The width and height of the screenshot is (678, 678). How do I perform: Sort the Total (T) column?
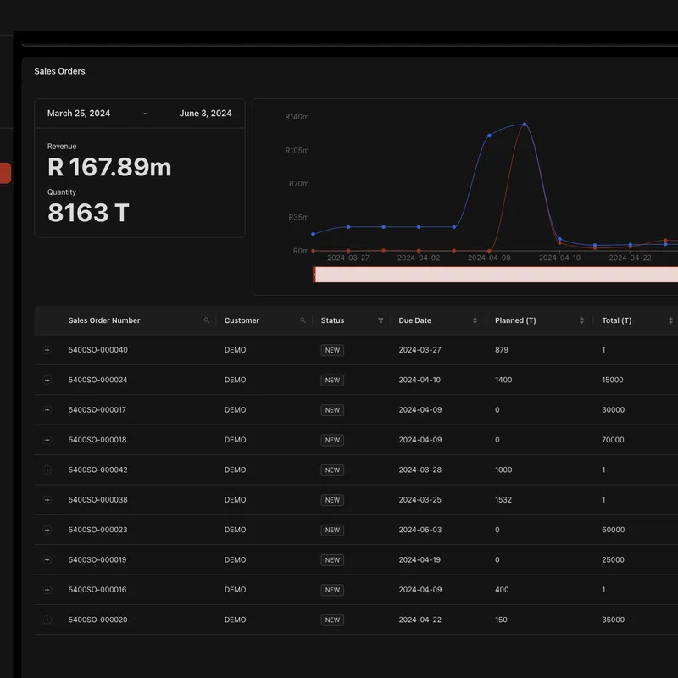point(670,320)
